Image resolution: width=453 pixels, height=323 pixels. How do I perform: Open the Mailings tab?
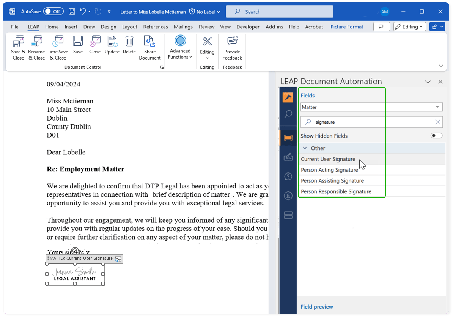[183, 27]
